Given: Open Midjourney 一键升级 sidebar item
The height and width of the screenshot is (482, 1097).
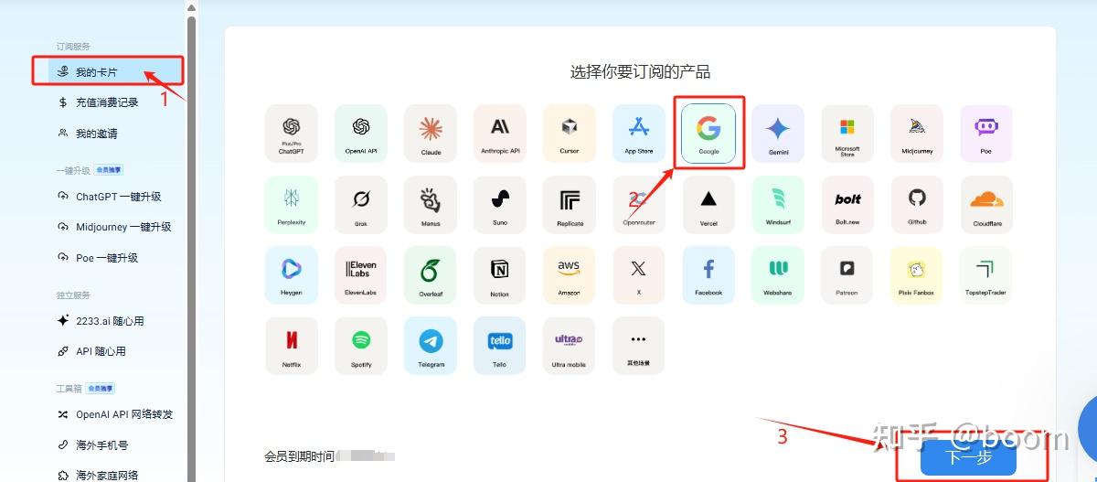Looking at the screenshot, I should 114,227.
